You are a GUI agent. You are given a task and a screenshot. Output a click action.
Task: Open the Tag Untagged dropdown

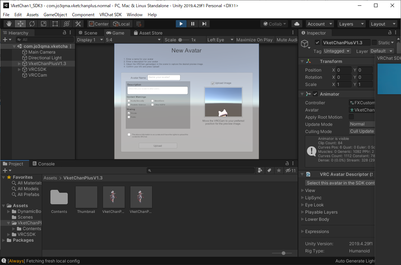tap(337, 51)
